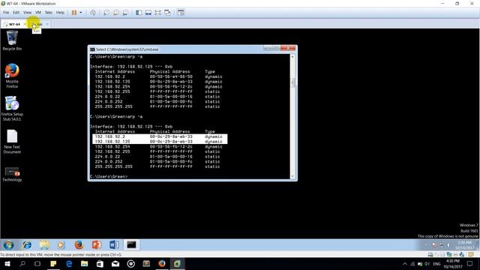Click the 00-50-56-e4-86-50 physical address
Viewport: 480px width, 270px height.
[171, 76]
